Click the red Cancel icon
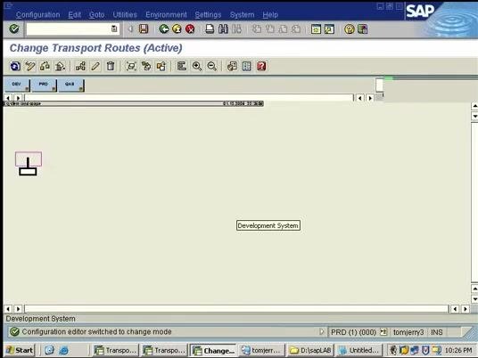 pyautogui.click(x=190, y=29)
